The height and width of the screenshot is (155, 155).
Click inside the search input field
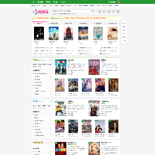pos(71,11)
